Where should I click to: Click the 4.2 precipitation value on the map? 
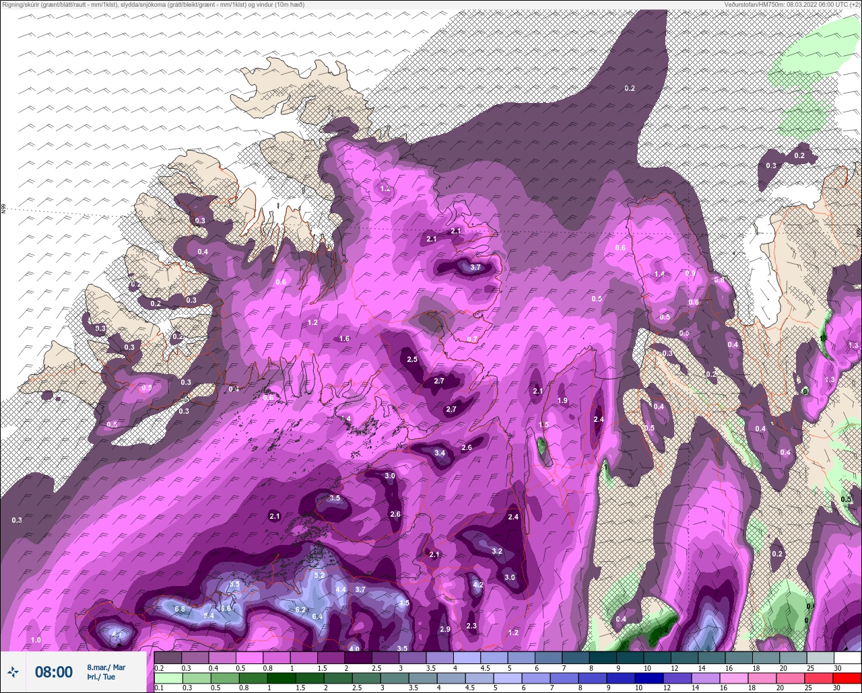point(478,585)
